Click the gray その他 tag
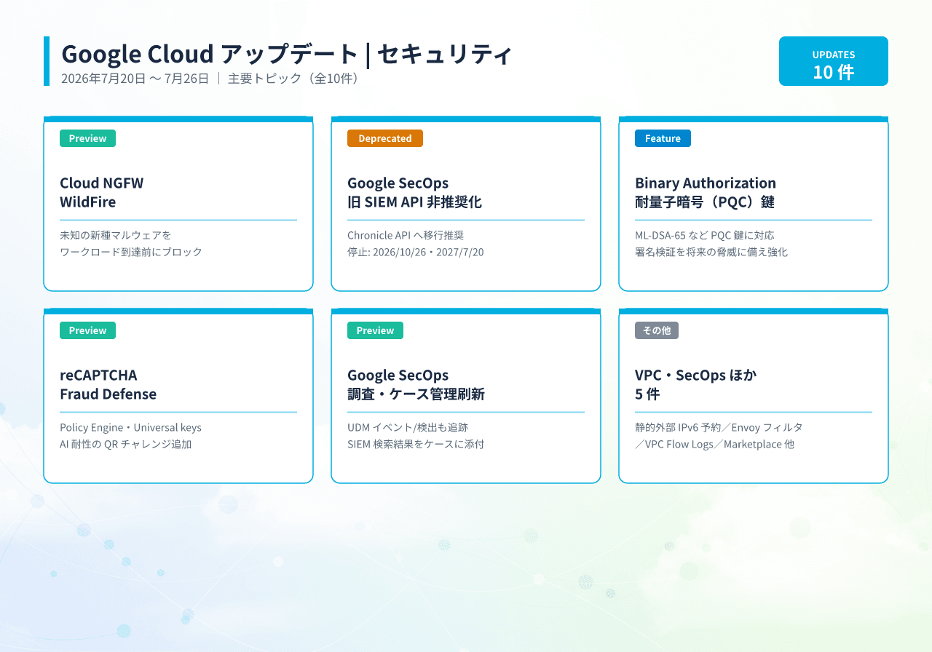 [x=657, y=330]
